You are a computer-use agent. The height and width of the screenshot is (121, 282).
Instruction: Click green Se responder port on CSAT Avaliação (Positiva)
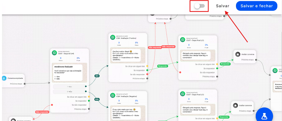[147, 70]
